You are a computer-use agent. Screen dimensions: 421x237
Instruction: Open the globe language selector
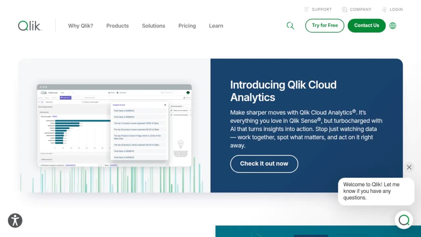[393, 26]
